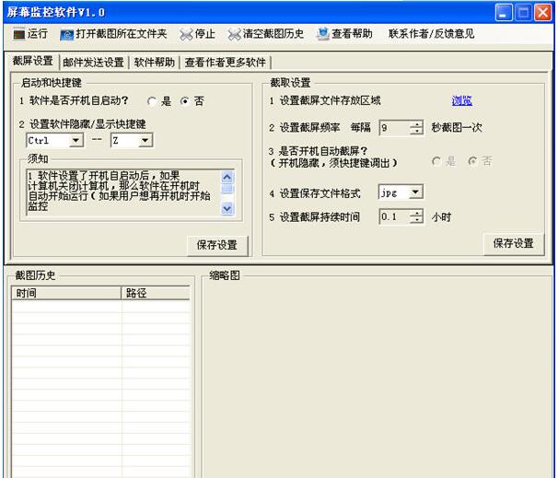This screenshot has height=478, width=558.
Task: Click 保存设置 button in 启动和快捷键 group
Action: (217, 245)
